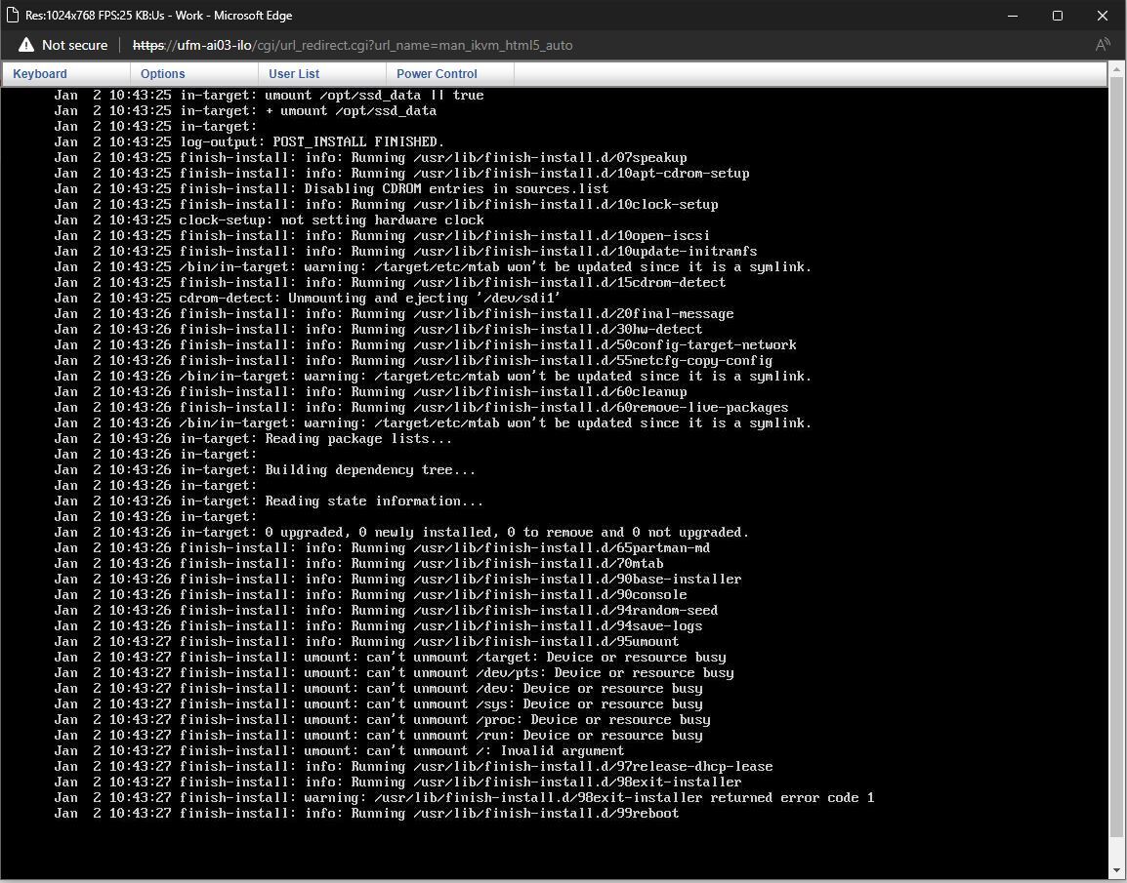
Task: Open Keyboard menu to send key macros
Action: tap(39, 73)
